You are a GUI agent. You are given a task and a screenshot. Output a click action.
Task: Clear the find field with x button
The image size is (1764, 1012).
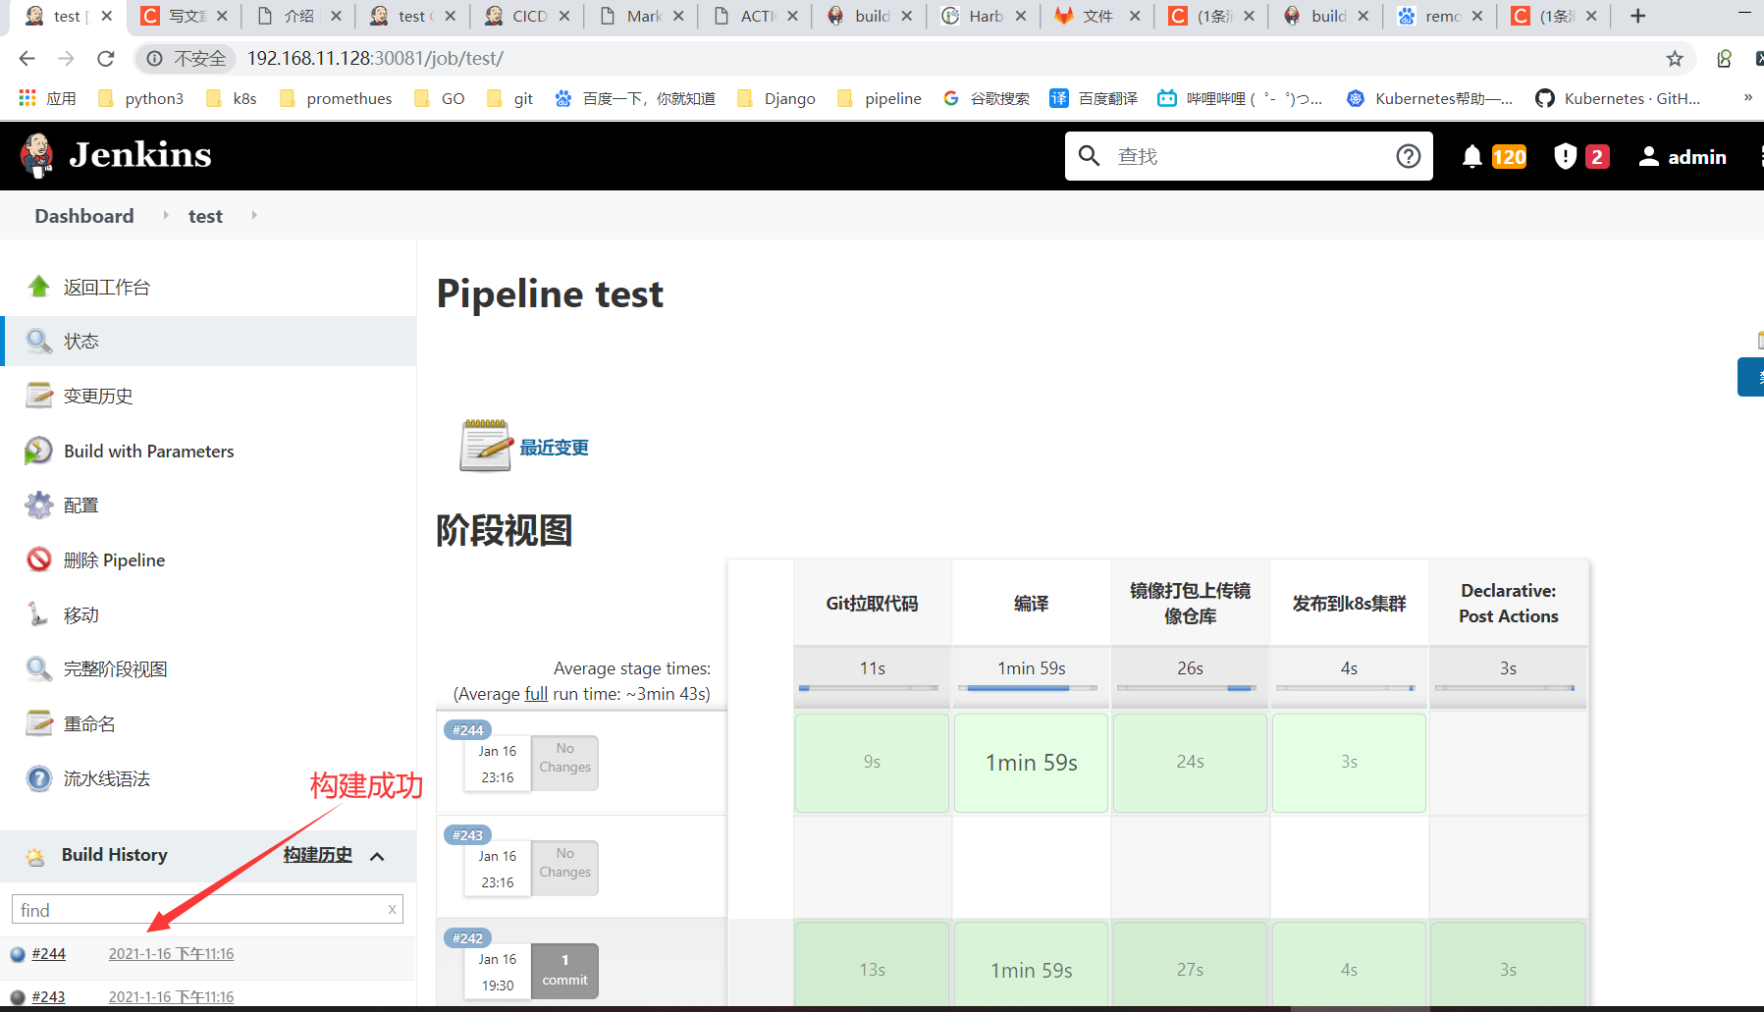point(393,910)
